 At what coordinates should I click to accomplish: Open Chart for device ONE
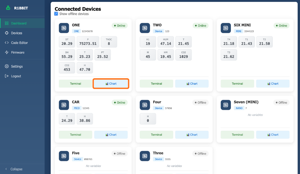click(x=111, y=83)
